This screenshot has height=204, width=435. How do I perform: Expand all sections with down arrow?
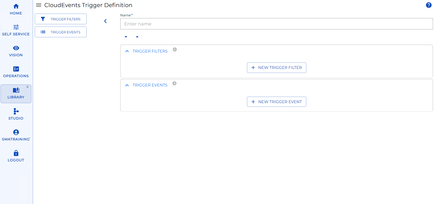[x=126, y=37]
